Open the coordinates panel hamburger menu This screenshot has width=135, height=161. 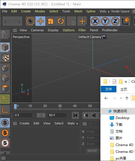[85, 124]
